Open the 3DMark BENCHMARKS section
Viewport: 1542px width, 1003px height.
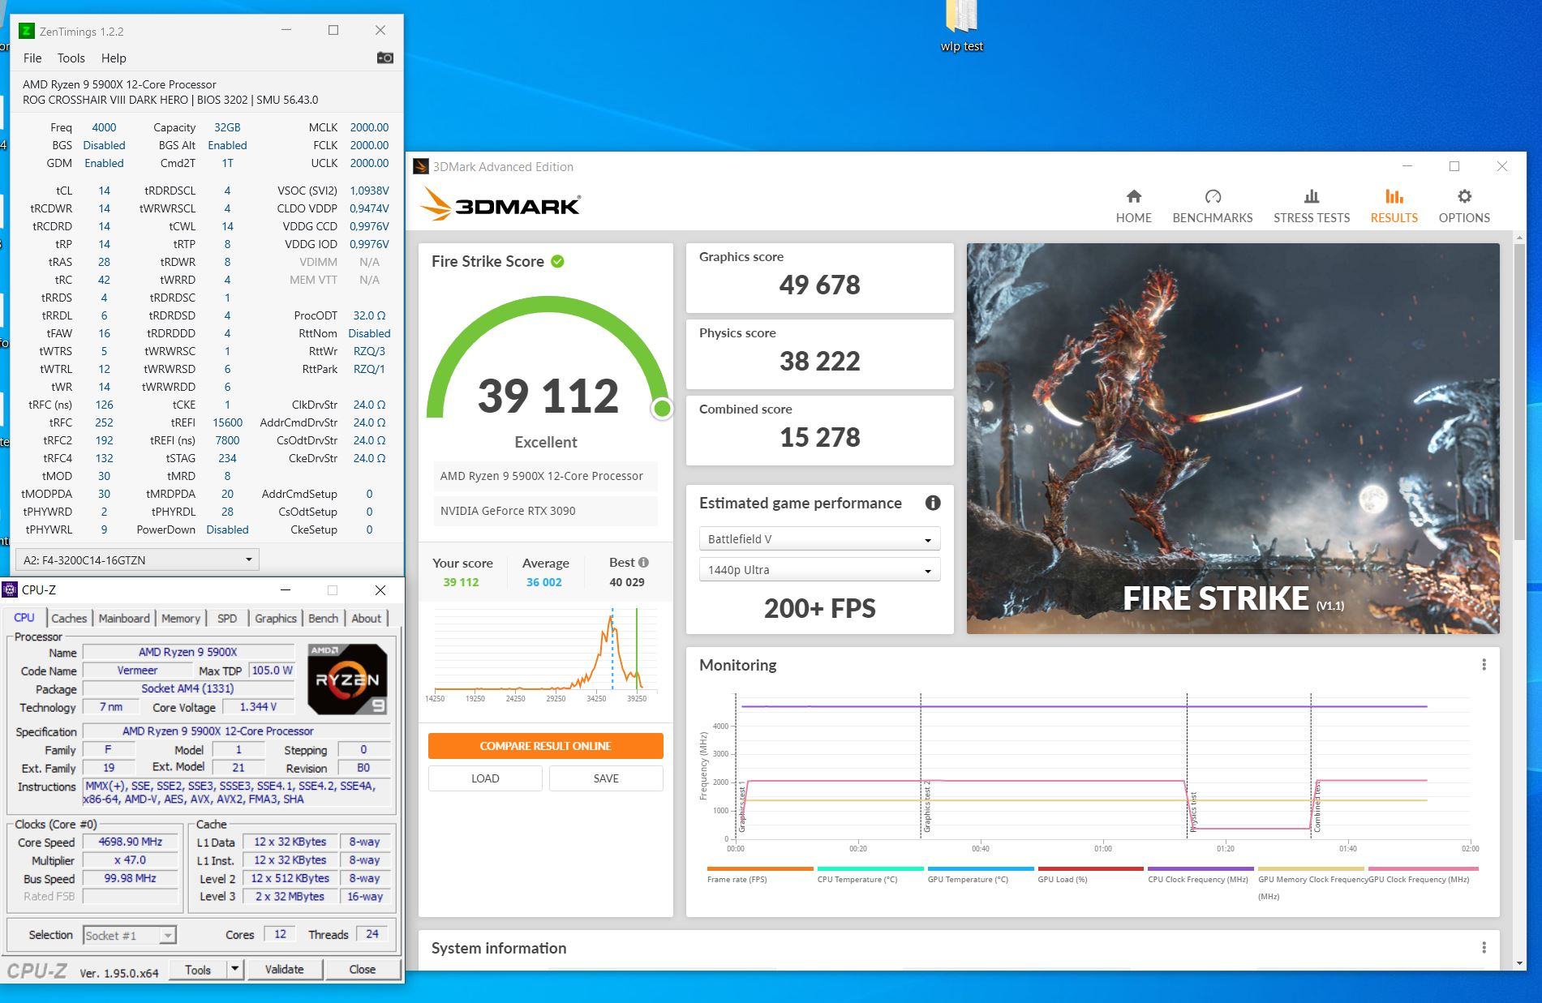[x=1213, y=206]
